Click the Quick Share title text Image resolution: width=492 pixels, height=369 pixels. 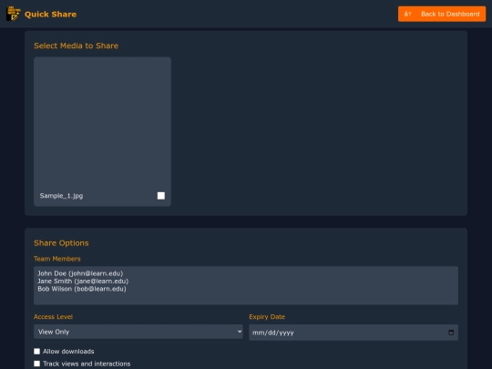pyautogui.click(x=50, y=14)
